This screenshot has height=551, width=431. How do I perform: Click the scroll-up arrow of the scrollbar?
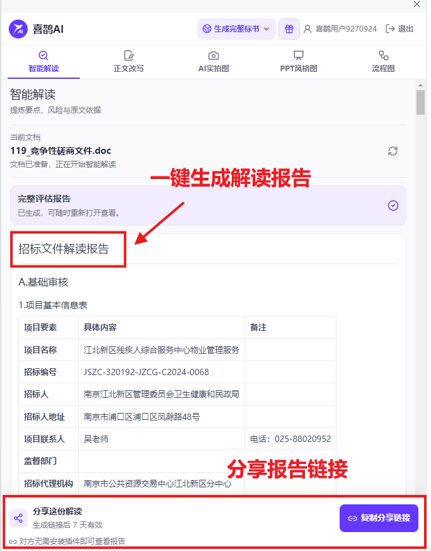(420, 85)
